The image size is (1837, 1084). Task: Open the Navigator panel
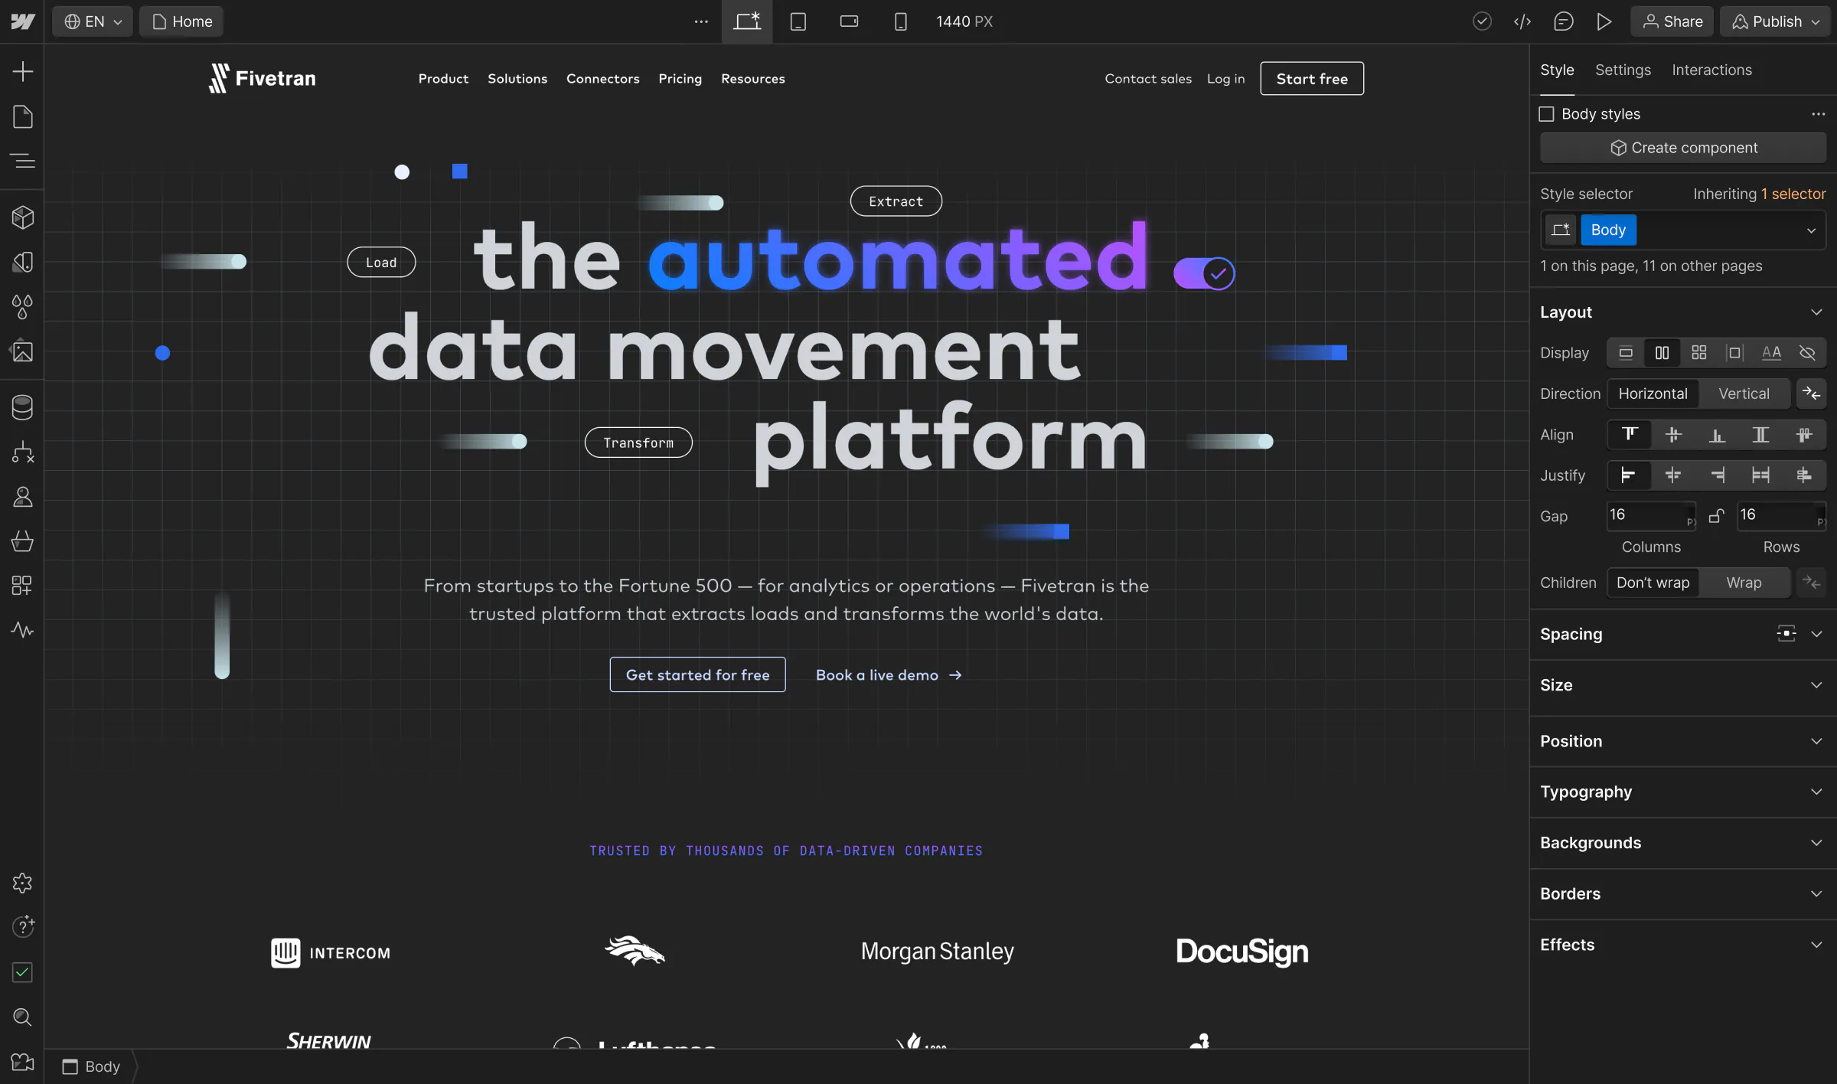click(x=23, y=161)
